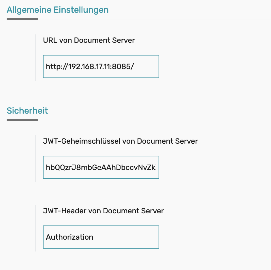The image size is (271, 270).
Task: Click the blank space after 'Authorization' in field
Action: (126, 237)
